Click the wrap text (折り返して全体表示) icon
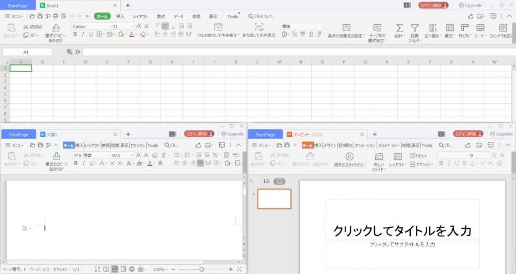516x274 pixels. coord(259,27)
